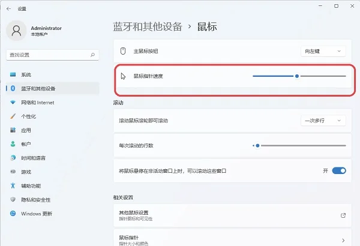Click the external link icon for 其他鼠标设置
The width and height of the screenshot is (360, 246).
(x=343, y=215)
